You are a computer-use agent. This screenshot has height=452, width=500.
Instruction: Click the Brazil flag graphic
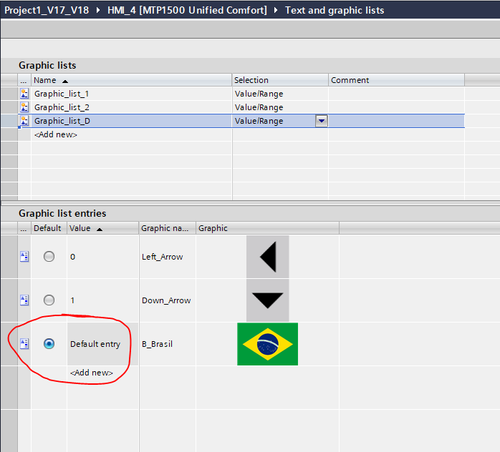click(267, 344)
